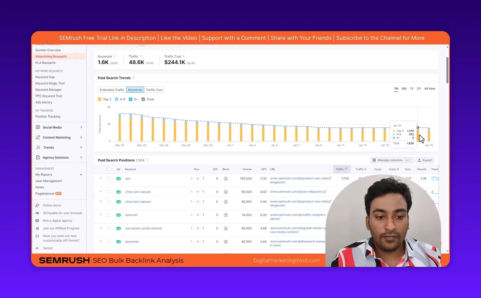This screenshot has width=481, height=298.
Task: Expand the Social Media sidebar section
Action: click(x=81, y=127)
